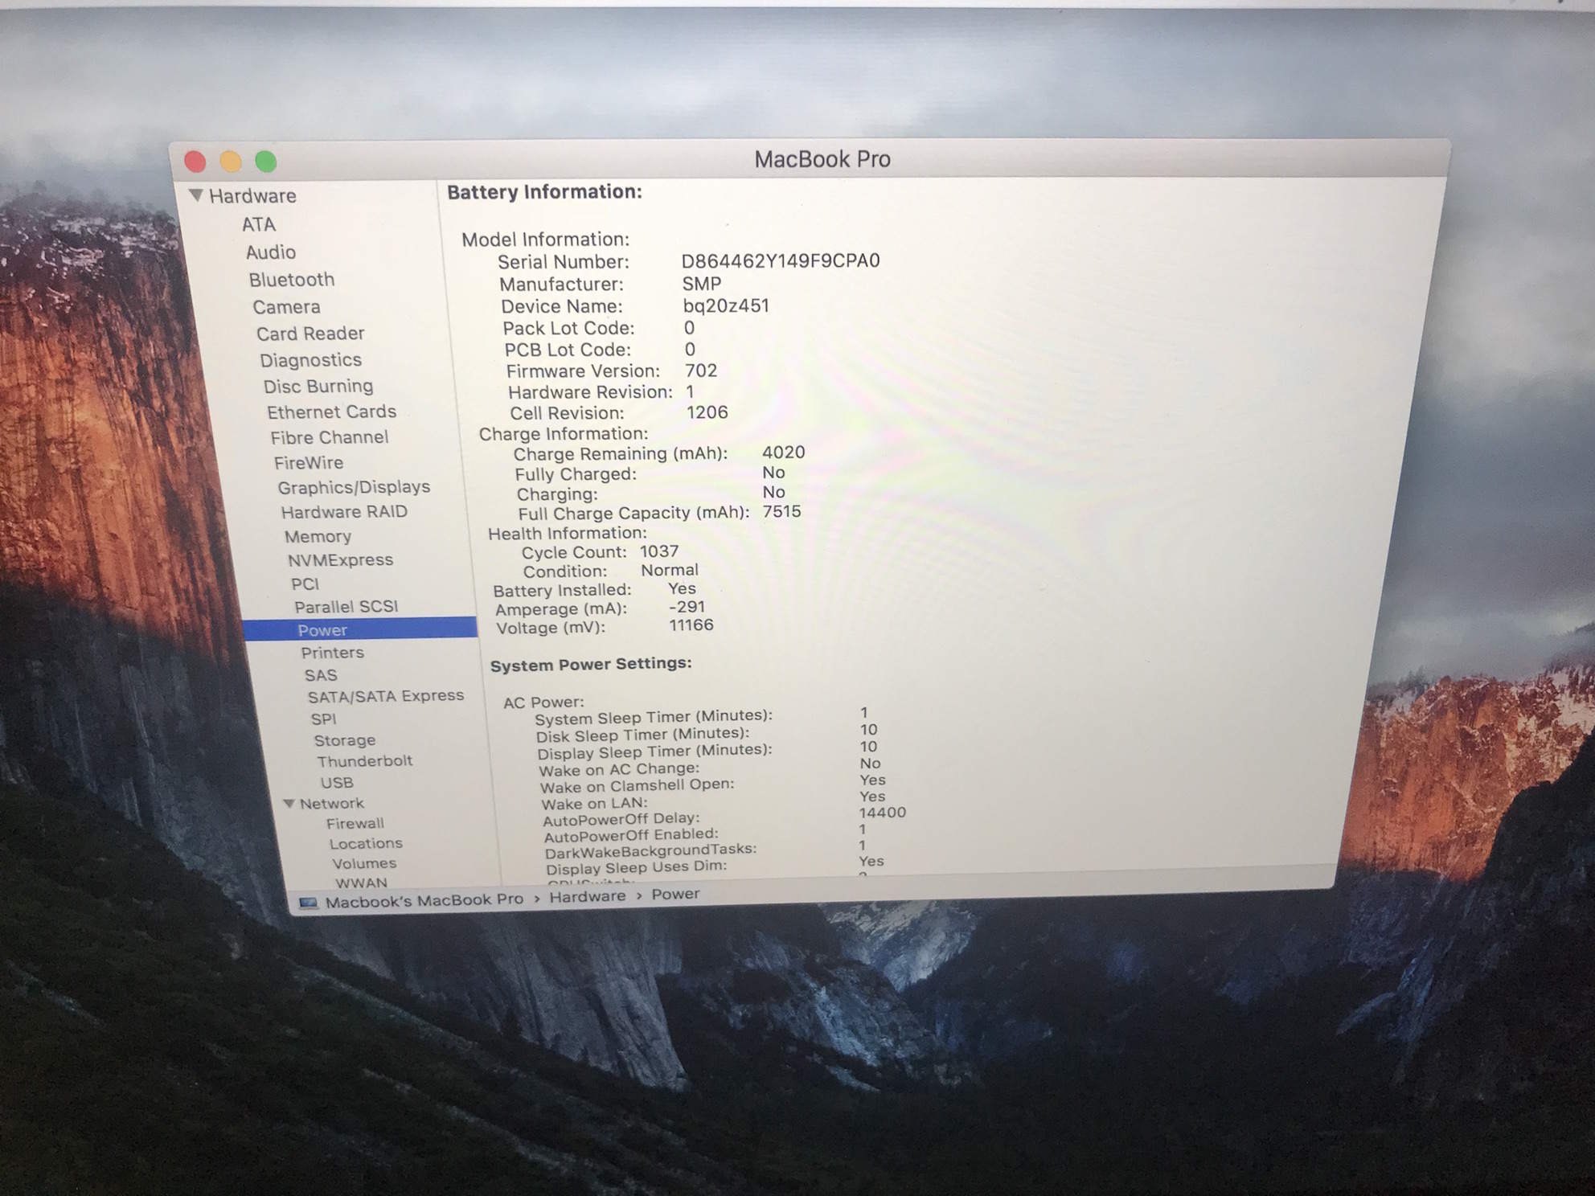
Task: Click the green zoom window button
Action: point(266,162)
